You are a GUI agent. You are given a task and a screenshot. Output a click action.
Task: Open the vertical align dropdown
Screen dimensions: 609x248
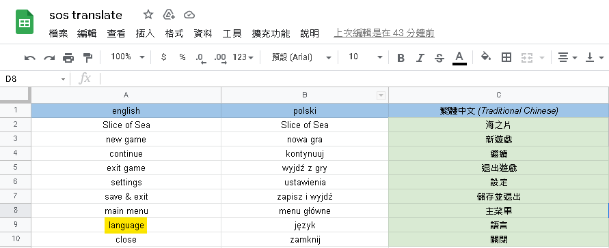(x=595, y=58)
